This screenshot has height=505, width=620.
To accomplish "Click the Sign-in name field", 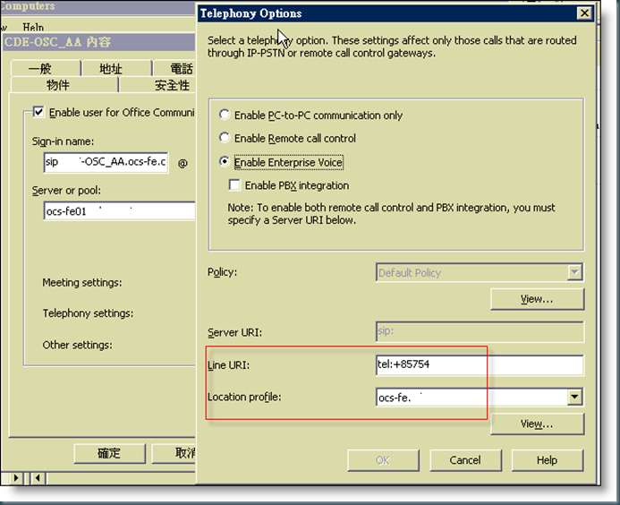I will 105,163.
